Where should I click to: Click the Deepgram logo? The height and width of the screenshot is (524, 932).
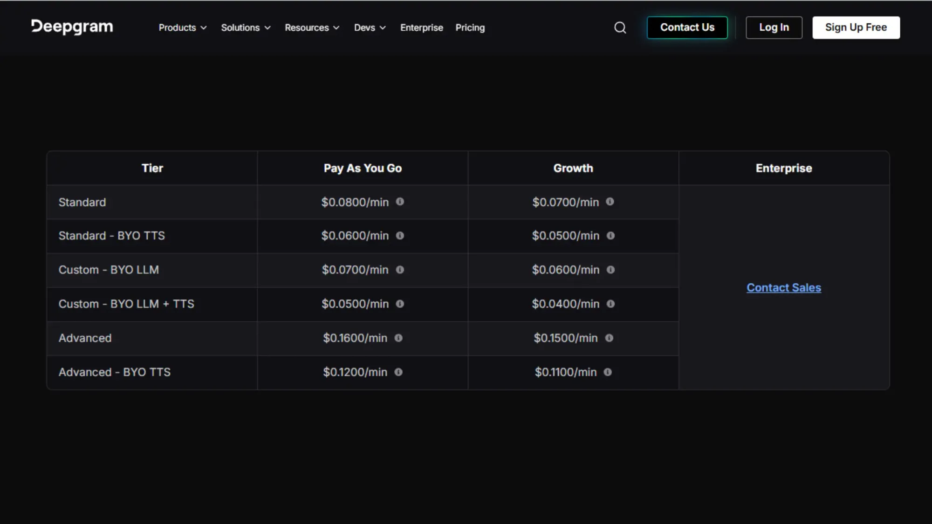click(x=72, y=27)
